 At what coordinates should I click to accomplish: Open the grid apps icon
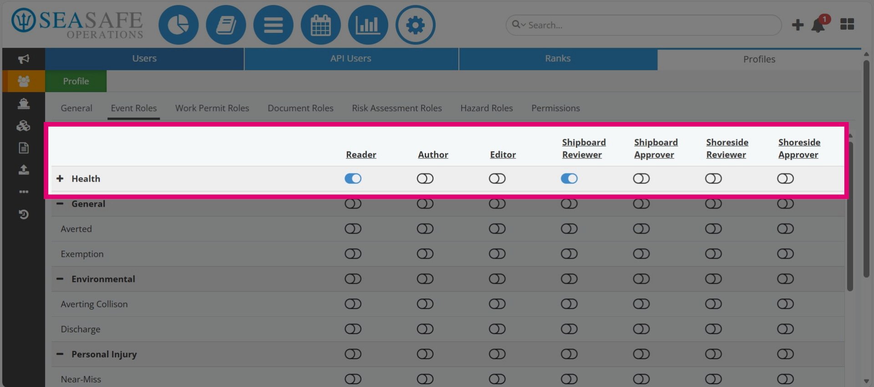point(847,24)
